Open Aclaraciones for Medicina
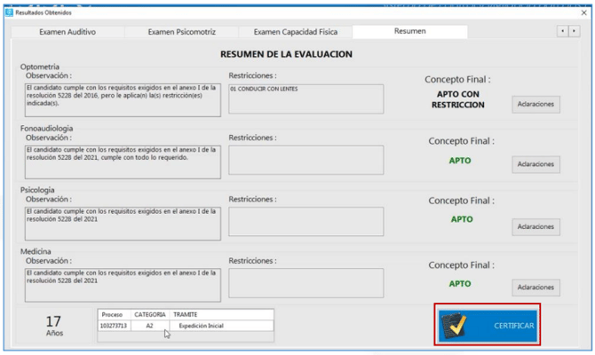The width and height of the screenshot is (595, 355). pos(535,288)
